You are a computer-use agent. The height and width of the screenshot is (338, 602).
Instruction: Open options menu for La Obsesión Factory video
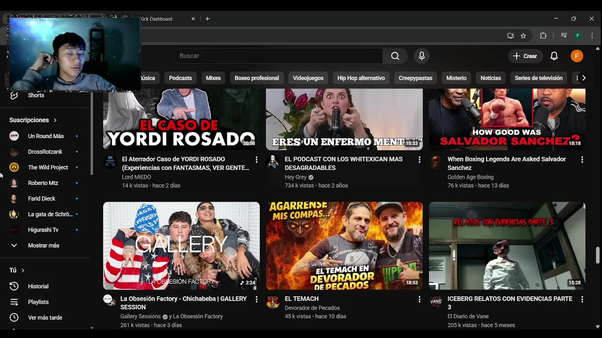256,299
